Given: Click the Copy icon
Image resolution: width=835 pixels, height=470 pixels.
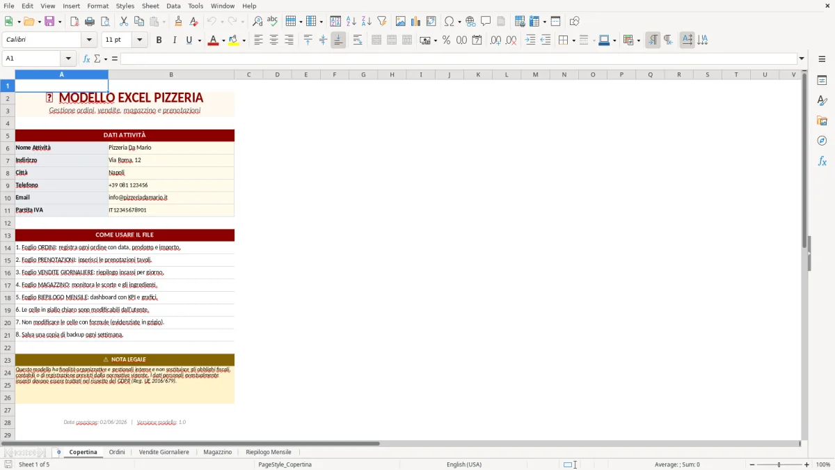Looking at the screenshot, I should point(138,22).
